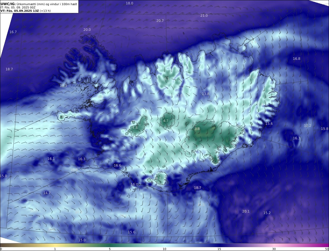
Task: Click the 12.2 map value
Action: pyautogui.click(x=308, y=126)
